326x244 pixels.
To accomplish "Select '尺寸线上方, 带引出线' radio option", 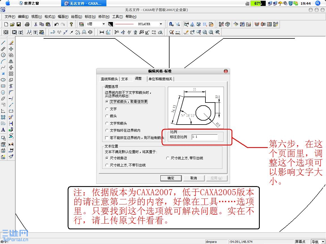I will [185, 158].
